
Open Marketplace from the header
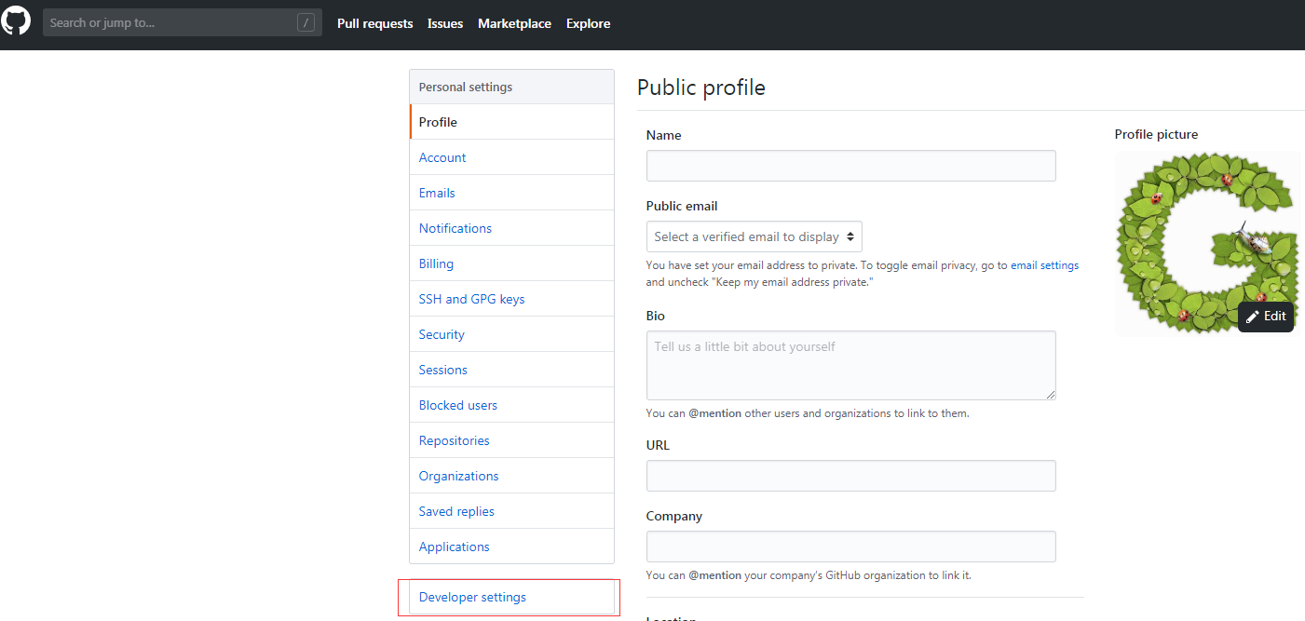tap(514, 23)
